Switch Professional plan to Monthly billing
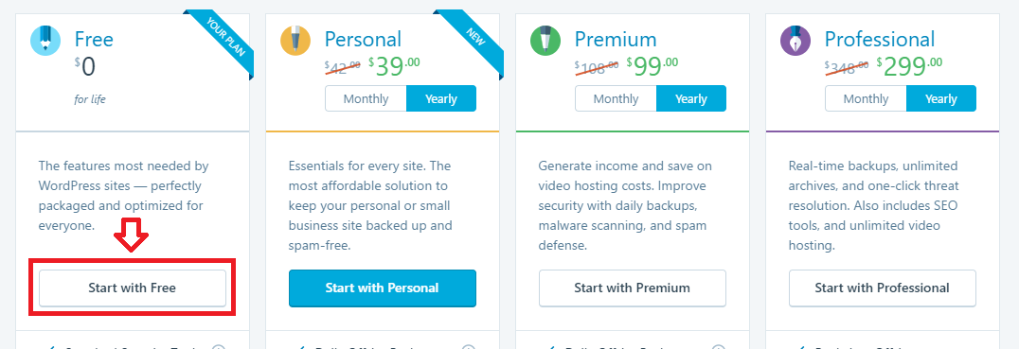Screen dimensions: 1019x349 point(867,98)
